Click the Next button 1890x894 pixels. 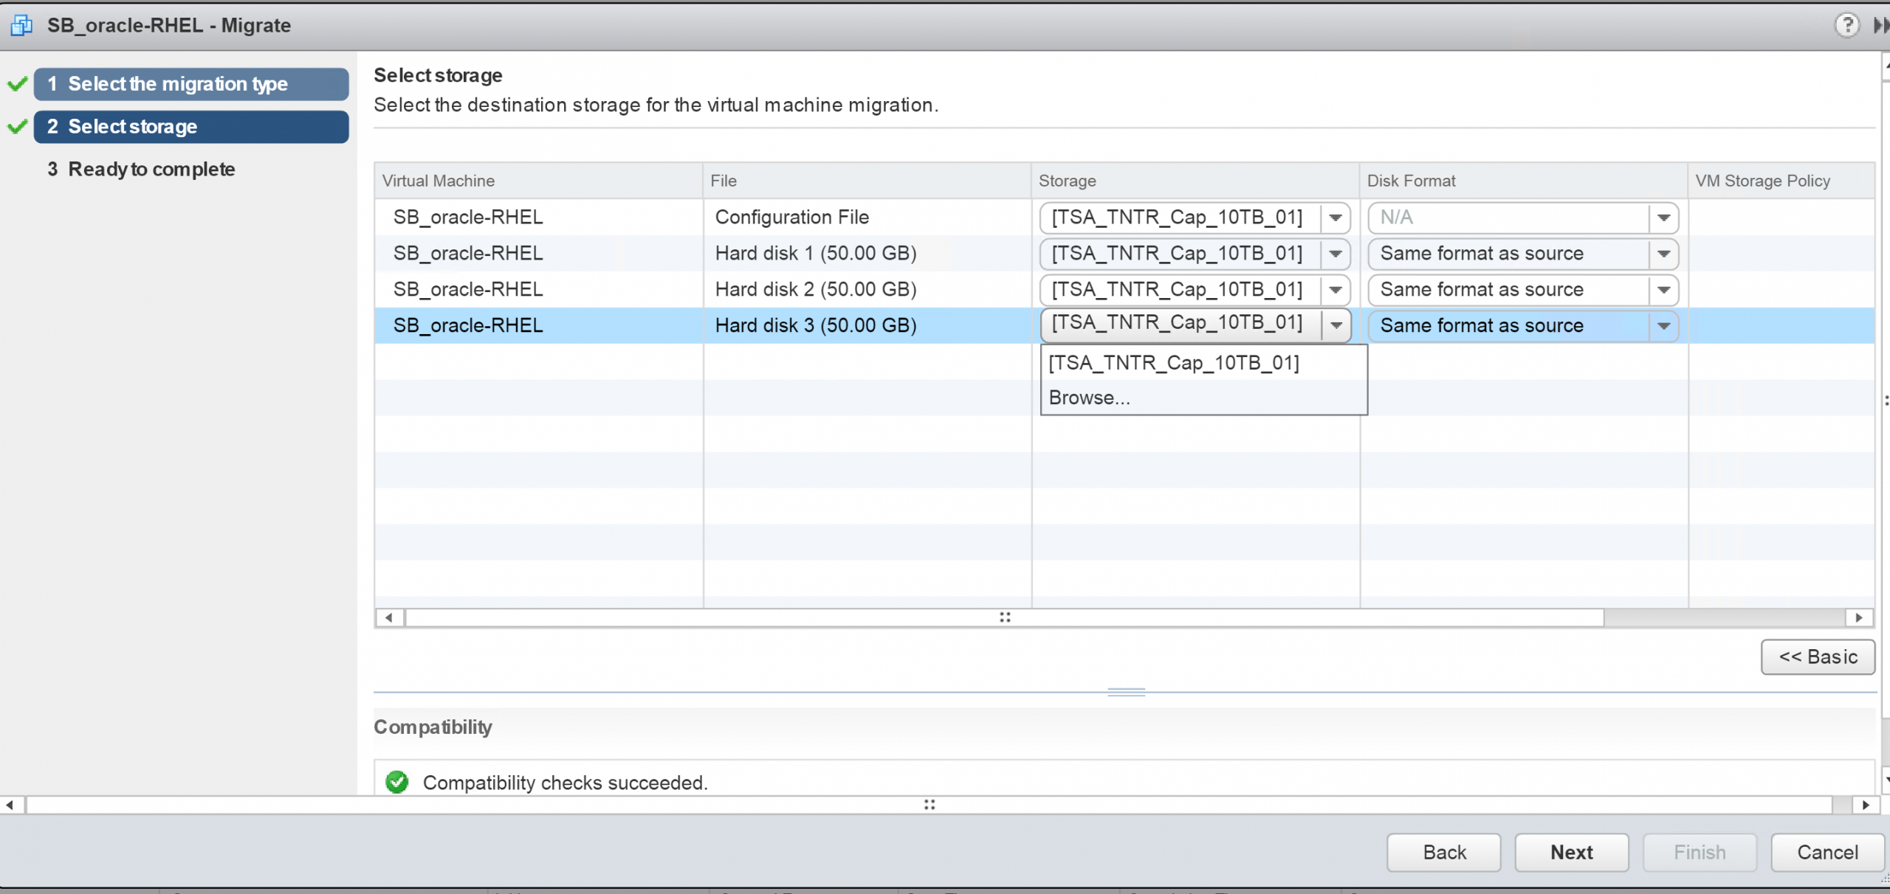point(1571,852)
